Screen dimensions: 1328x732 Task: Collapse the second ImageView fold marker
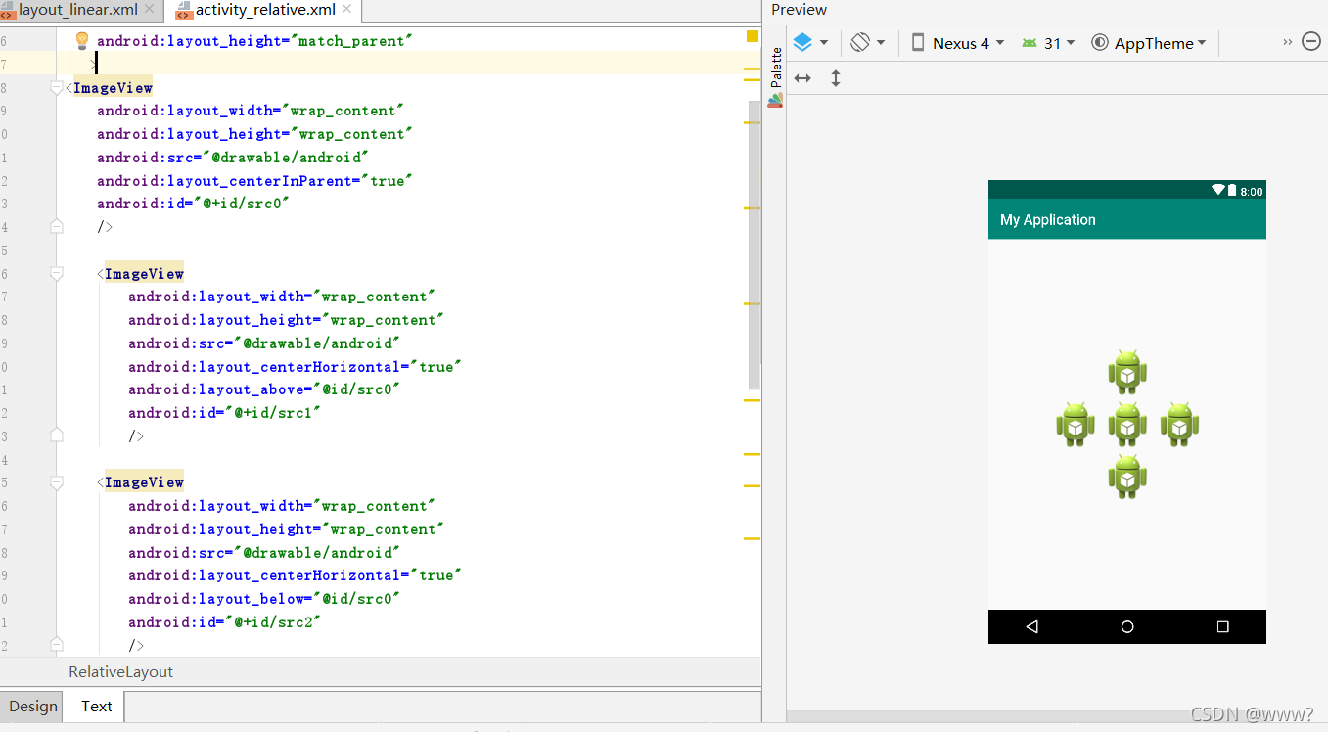pyautogui.click(x=57, y=274)
